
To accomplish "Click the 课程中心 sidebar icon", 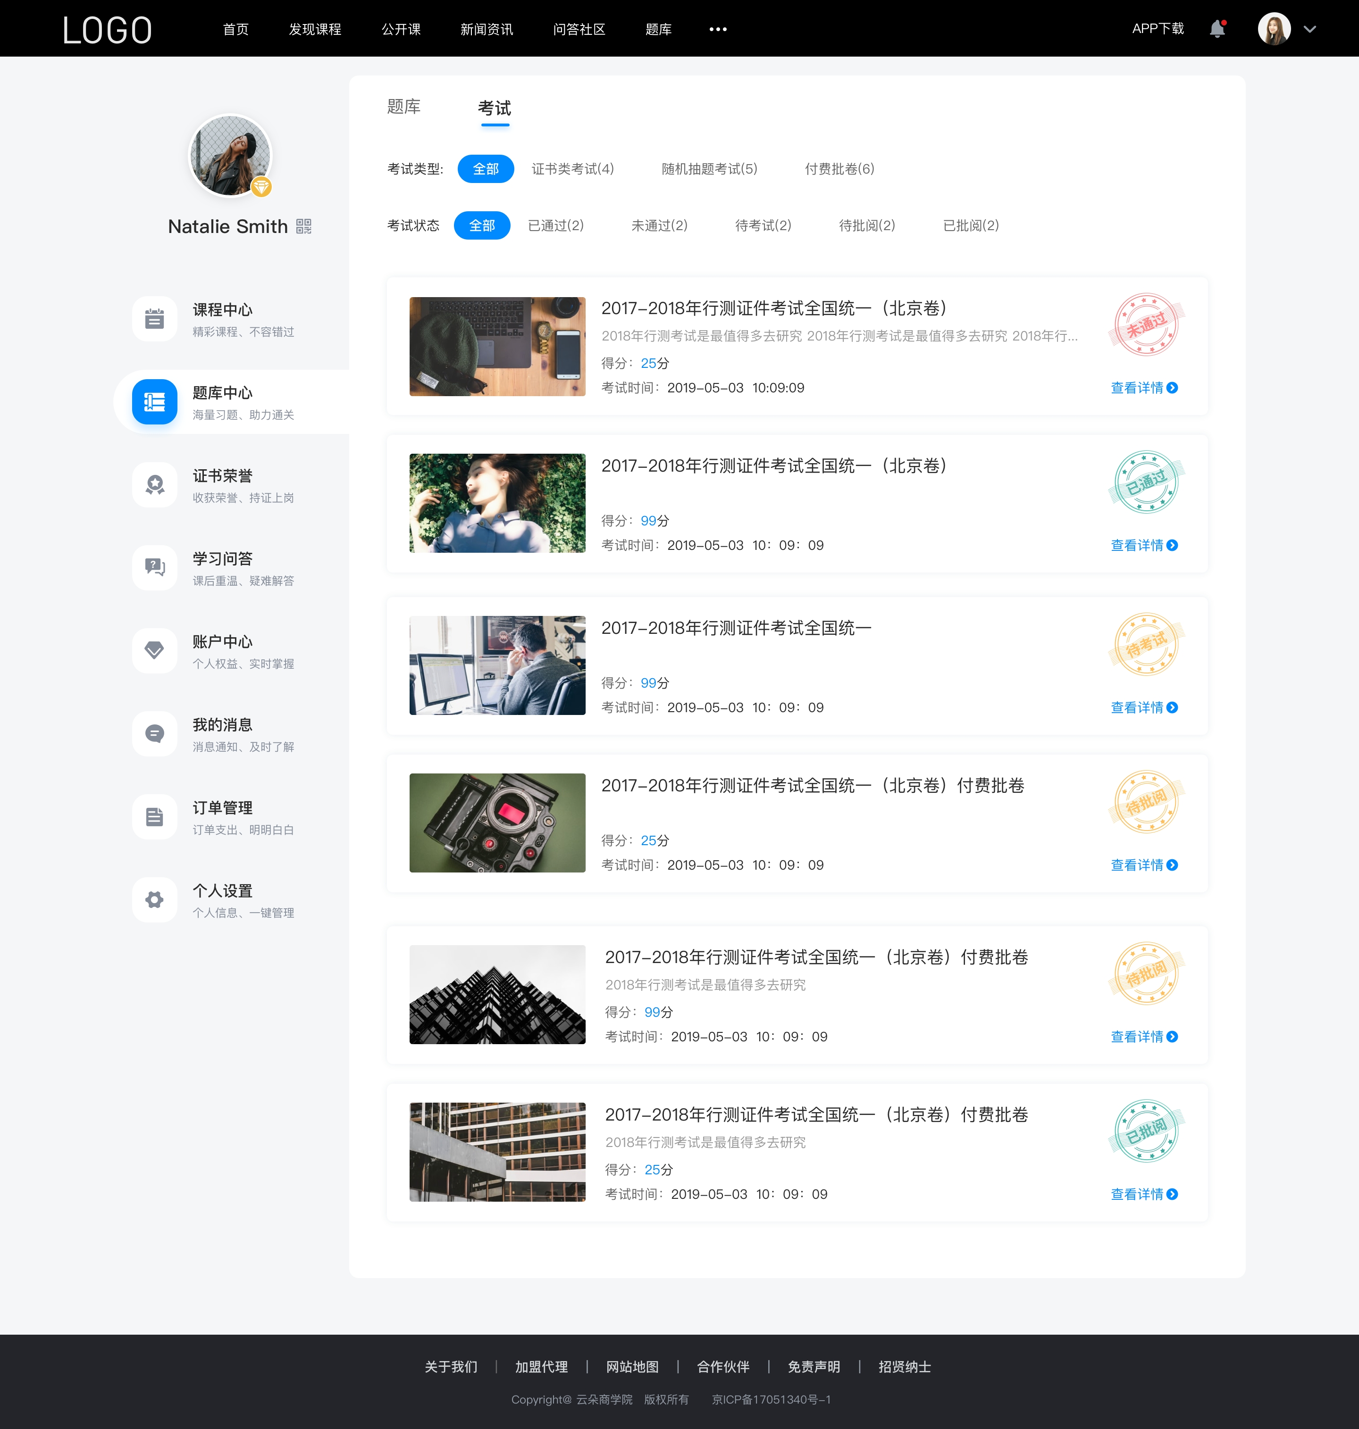I will 153,320.
